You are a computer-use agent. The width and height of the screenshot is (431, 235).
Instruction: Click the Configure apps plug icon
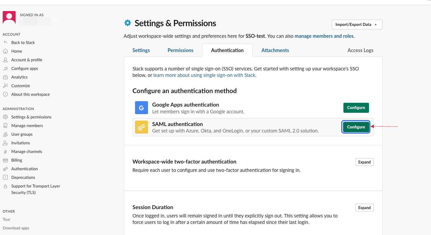(5, 68)
